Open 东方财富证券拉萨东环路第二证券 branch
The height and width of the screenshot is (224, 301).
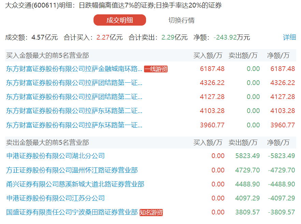(74, 111)
